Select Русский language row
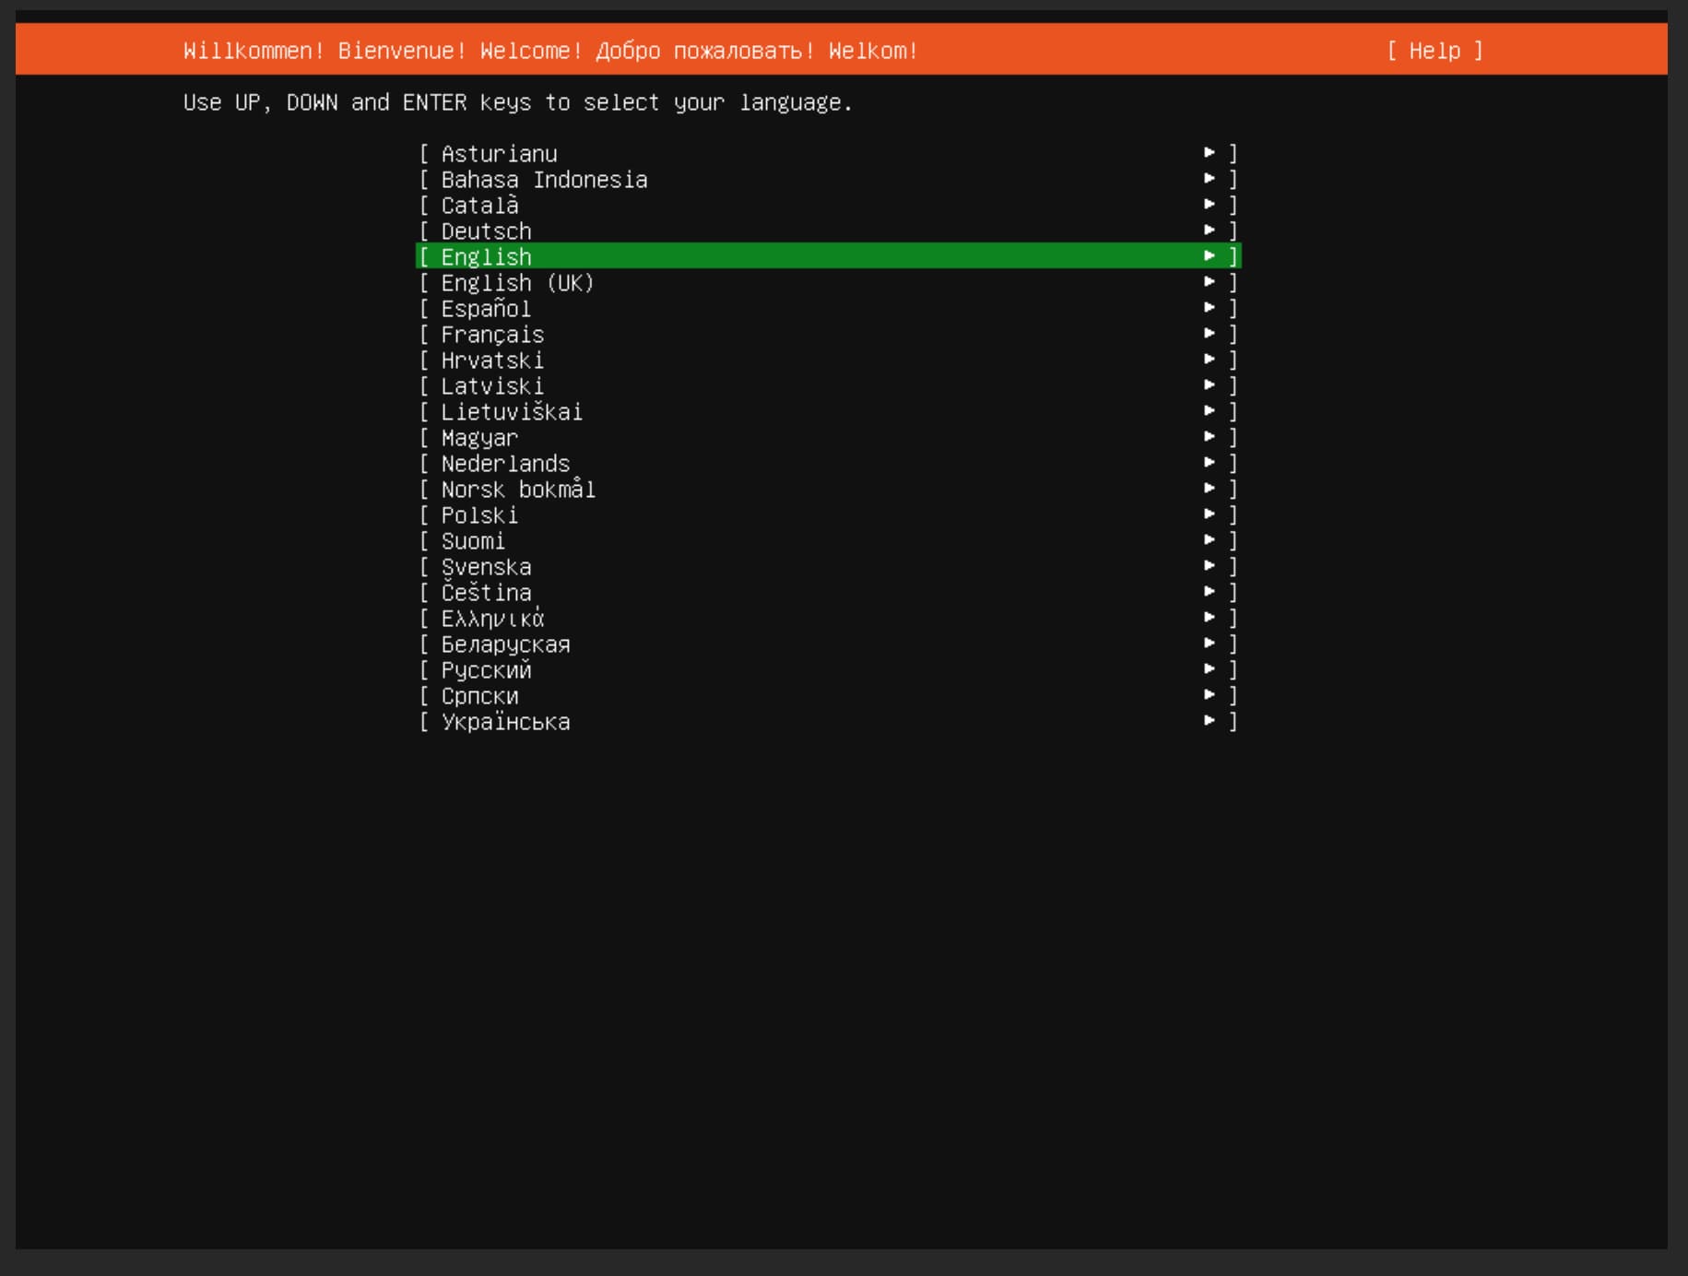This screenshot has width=1688, height=1276. [828, 669]
